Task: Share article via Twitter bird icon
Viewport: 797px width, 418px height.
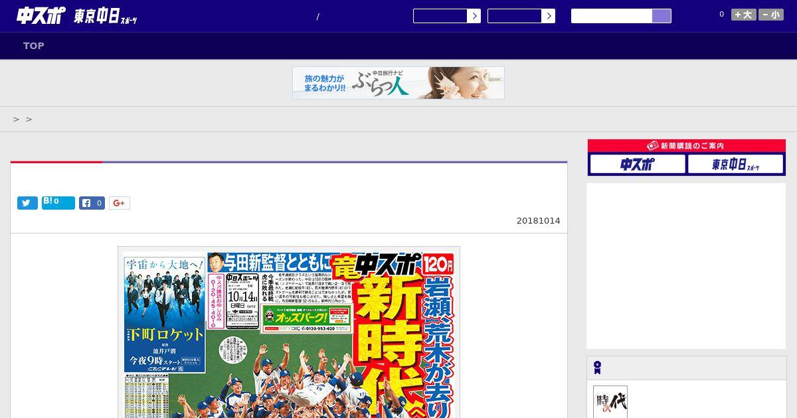Action: pyautogui.click(x=27, y=203)
